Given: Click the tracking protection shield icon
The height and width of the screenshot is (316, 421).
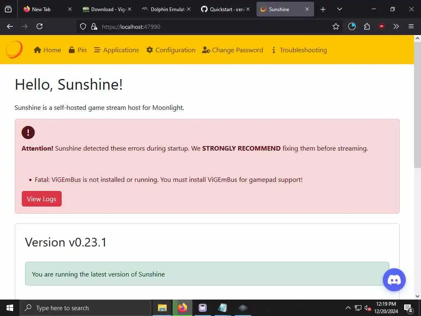Looking at the screenshot, I should 83,27.
